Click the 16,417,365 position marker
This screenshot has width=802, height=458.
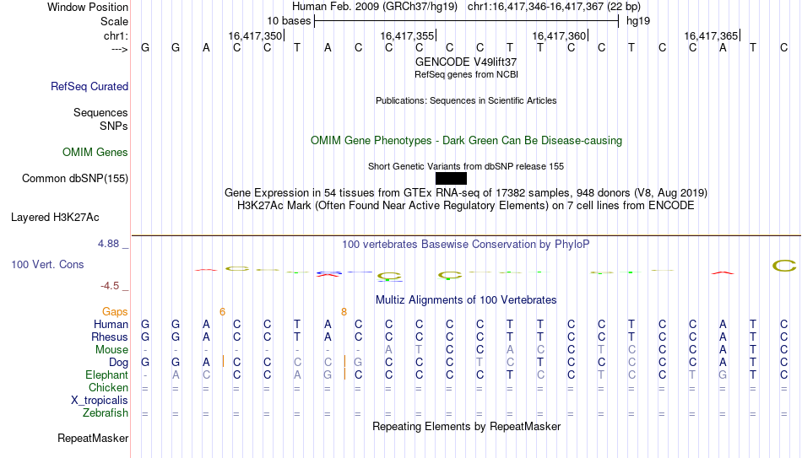coord(712,35)
